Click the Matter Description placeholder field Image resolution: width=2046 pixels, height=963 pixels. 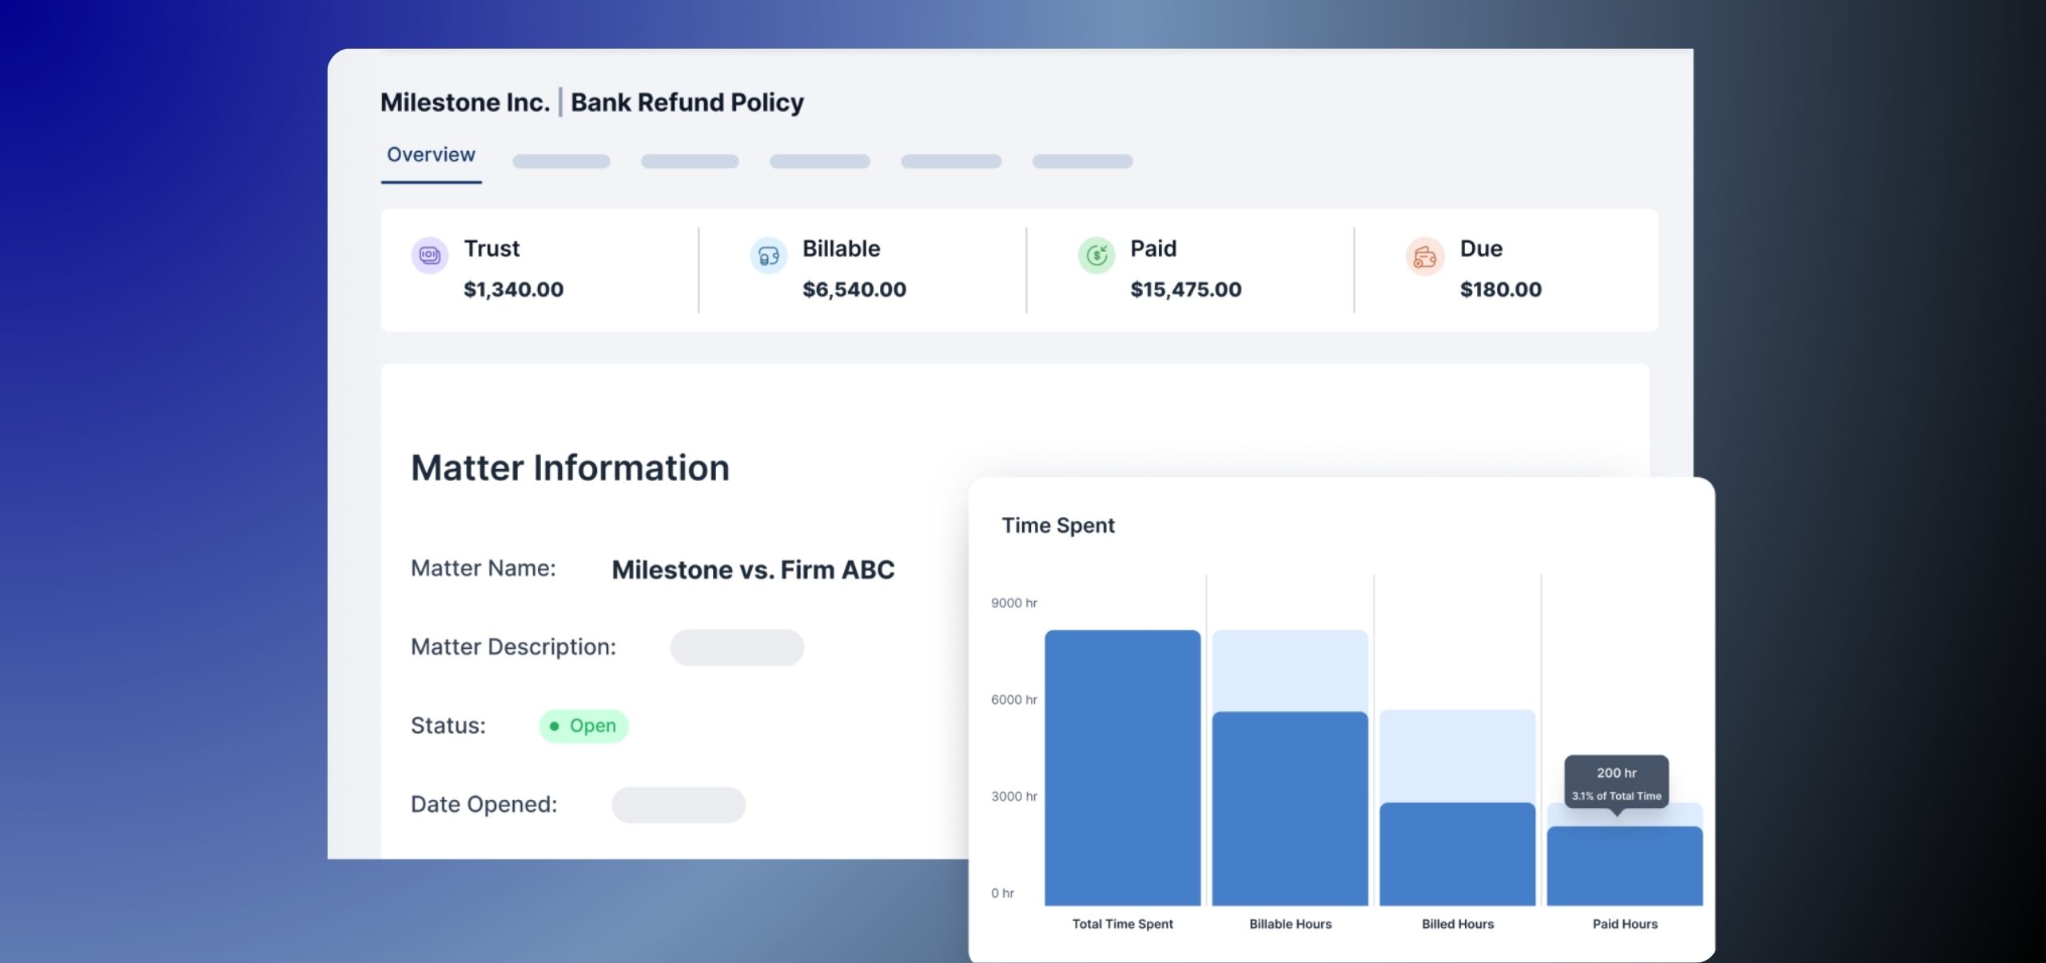(737, 647)
